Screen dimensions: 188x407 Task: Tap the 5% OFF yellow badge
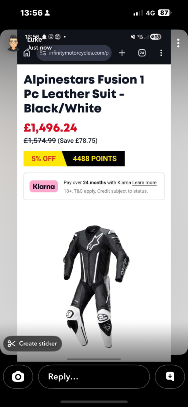45,159
